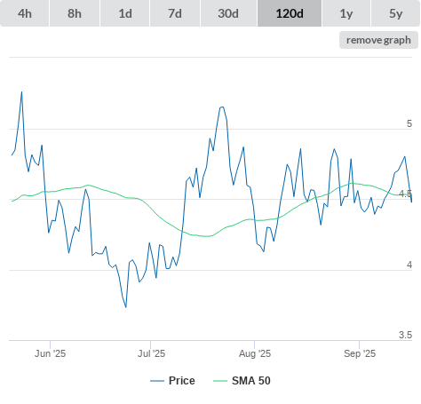Select the active 120d range tab
421x404 pixels.
[x=290, y=13]
